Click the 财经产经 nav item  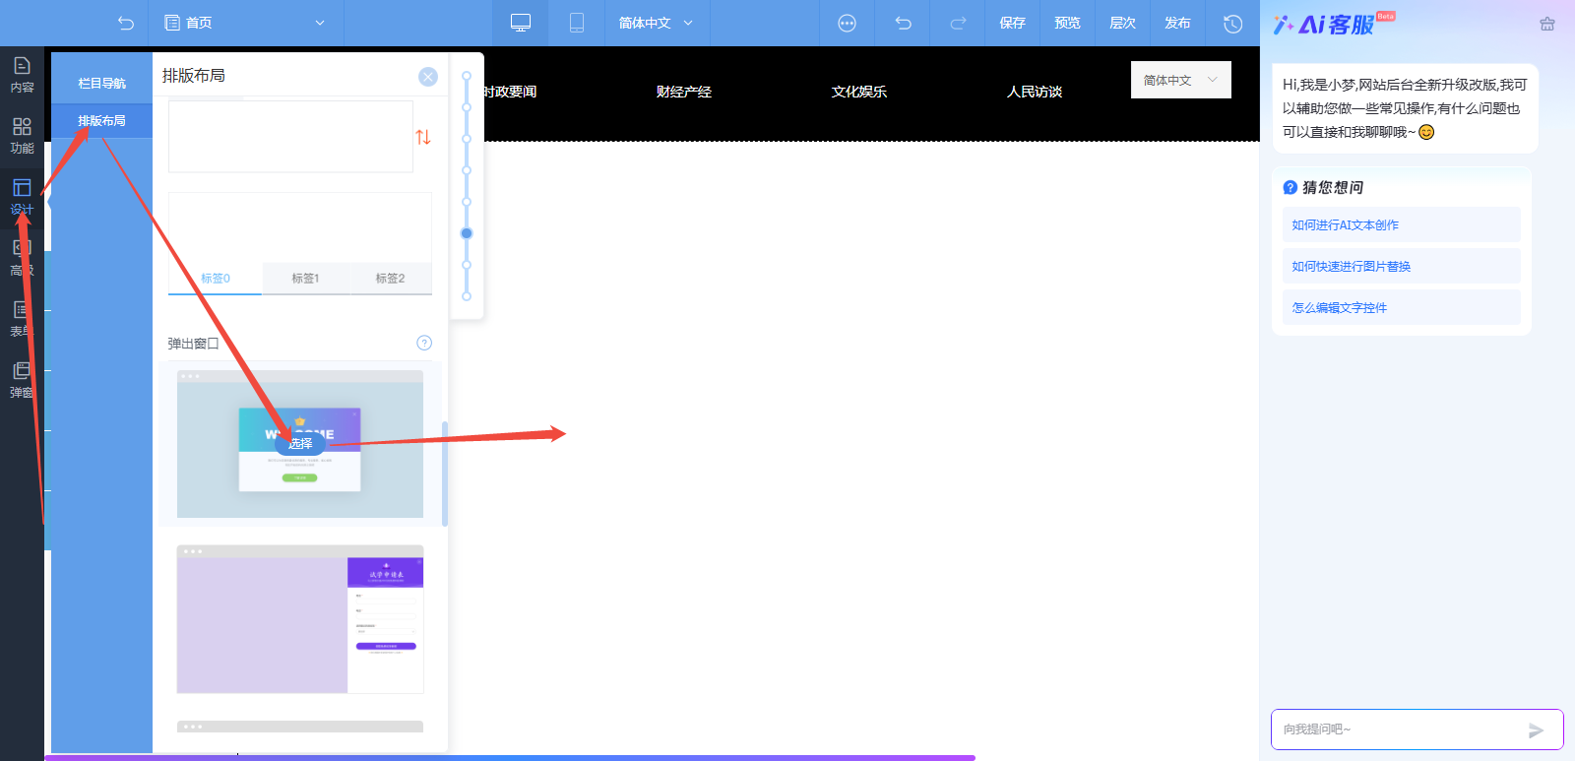click(683, 92)
